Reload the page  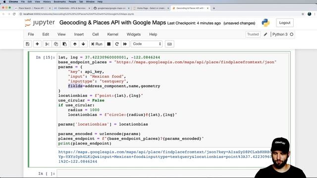(14, 14)
